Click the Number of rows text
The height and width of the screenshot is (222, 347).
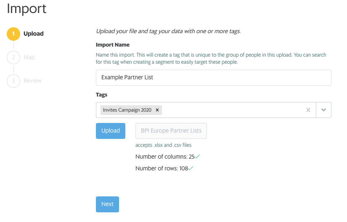(x=162, y=168)
